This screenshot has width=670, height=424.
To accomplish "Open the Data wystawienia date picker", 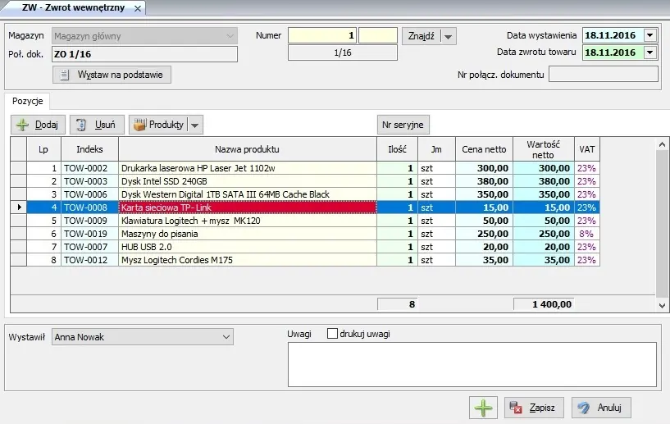I will pyautogui.click(x=650, y=35).
